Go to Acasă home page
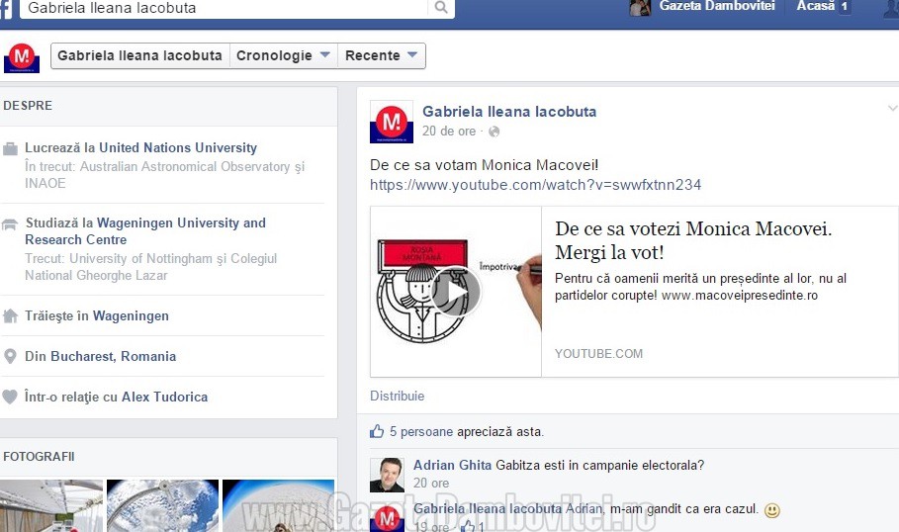 point(815,6)
